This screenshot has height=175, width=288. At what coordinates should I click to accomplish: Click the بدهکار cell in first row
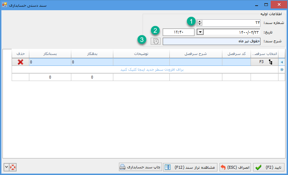click(92, 62)
